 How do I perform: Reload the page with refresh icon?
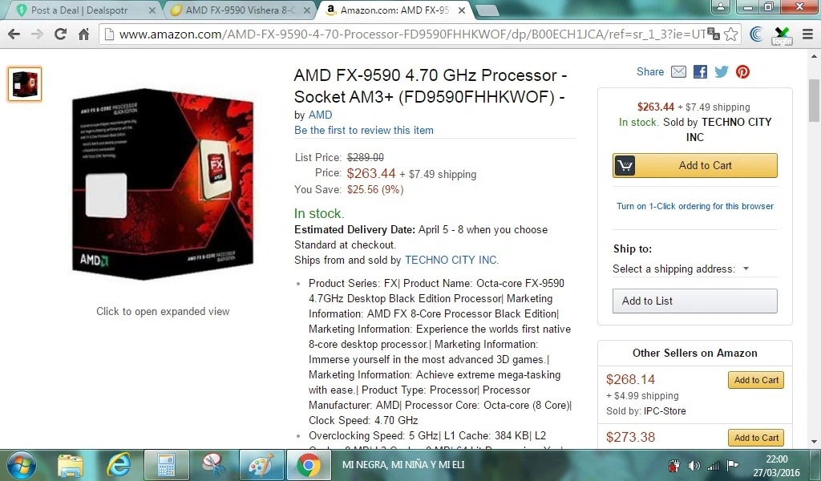click(60, 34)
